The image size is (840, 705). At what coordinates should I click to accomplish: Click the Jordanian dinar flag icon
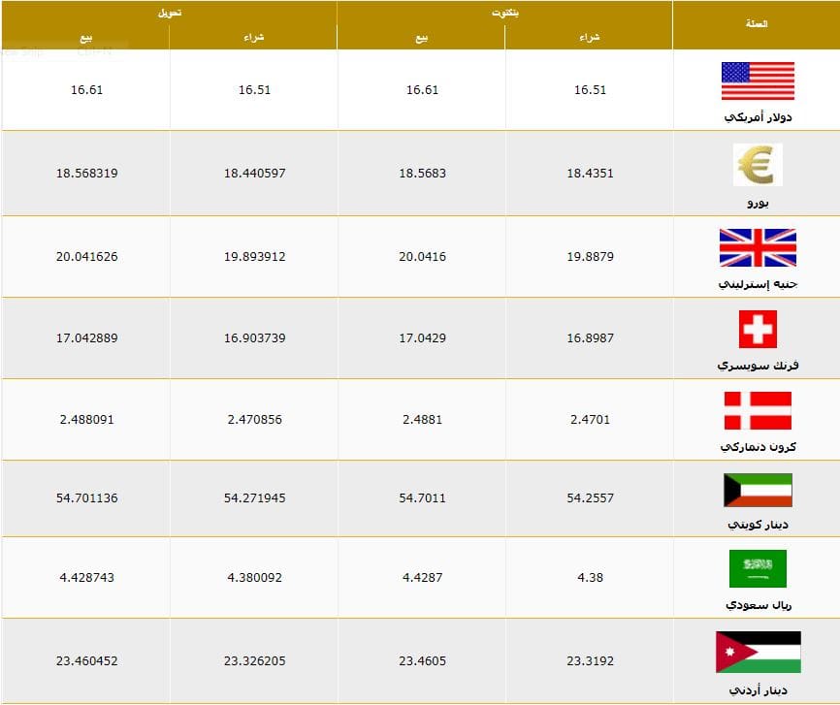point(758,652)
